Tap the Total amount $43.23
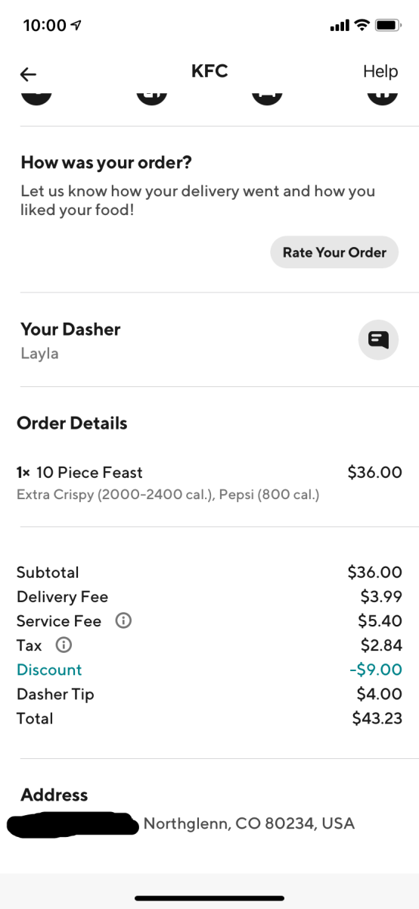Viewport: 419px width, 909px height. click(377, 718)
